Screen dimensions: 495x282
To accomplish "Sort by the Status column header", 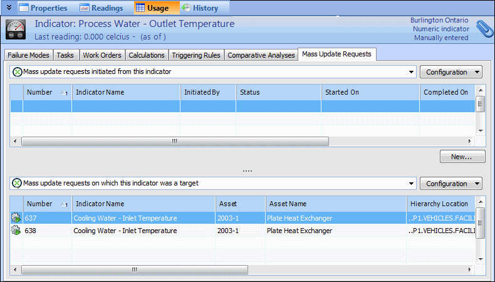I will point(278,92).
